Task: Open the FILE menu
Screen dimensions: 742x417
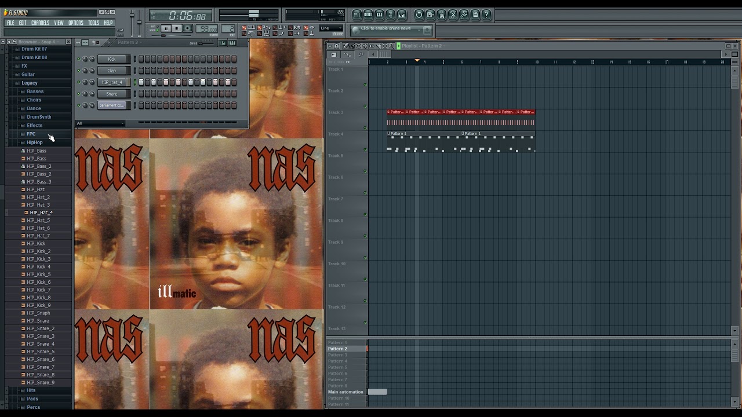Action: pos(10,23)
